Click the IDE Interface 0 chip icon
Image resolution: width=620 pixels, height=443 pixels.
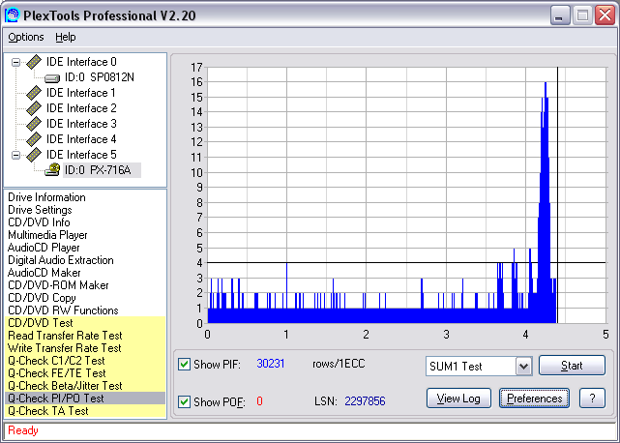34,62
